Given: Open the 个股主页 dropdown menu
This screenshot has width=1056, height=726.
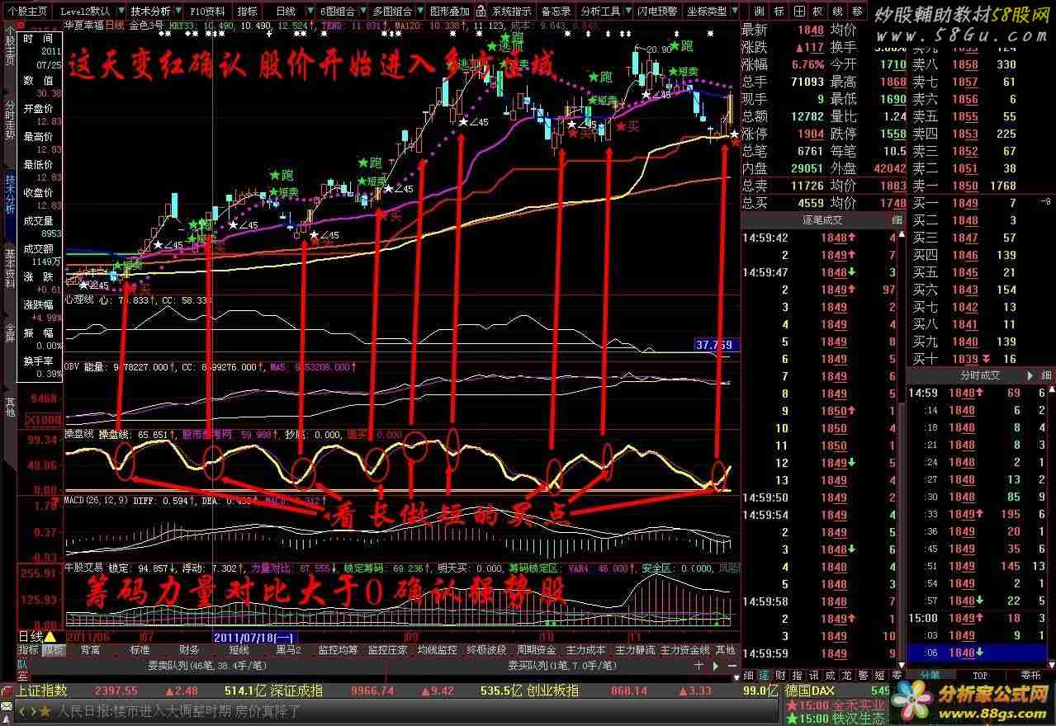Looking at the screenshot, I should (29, 12).
